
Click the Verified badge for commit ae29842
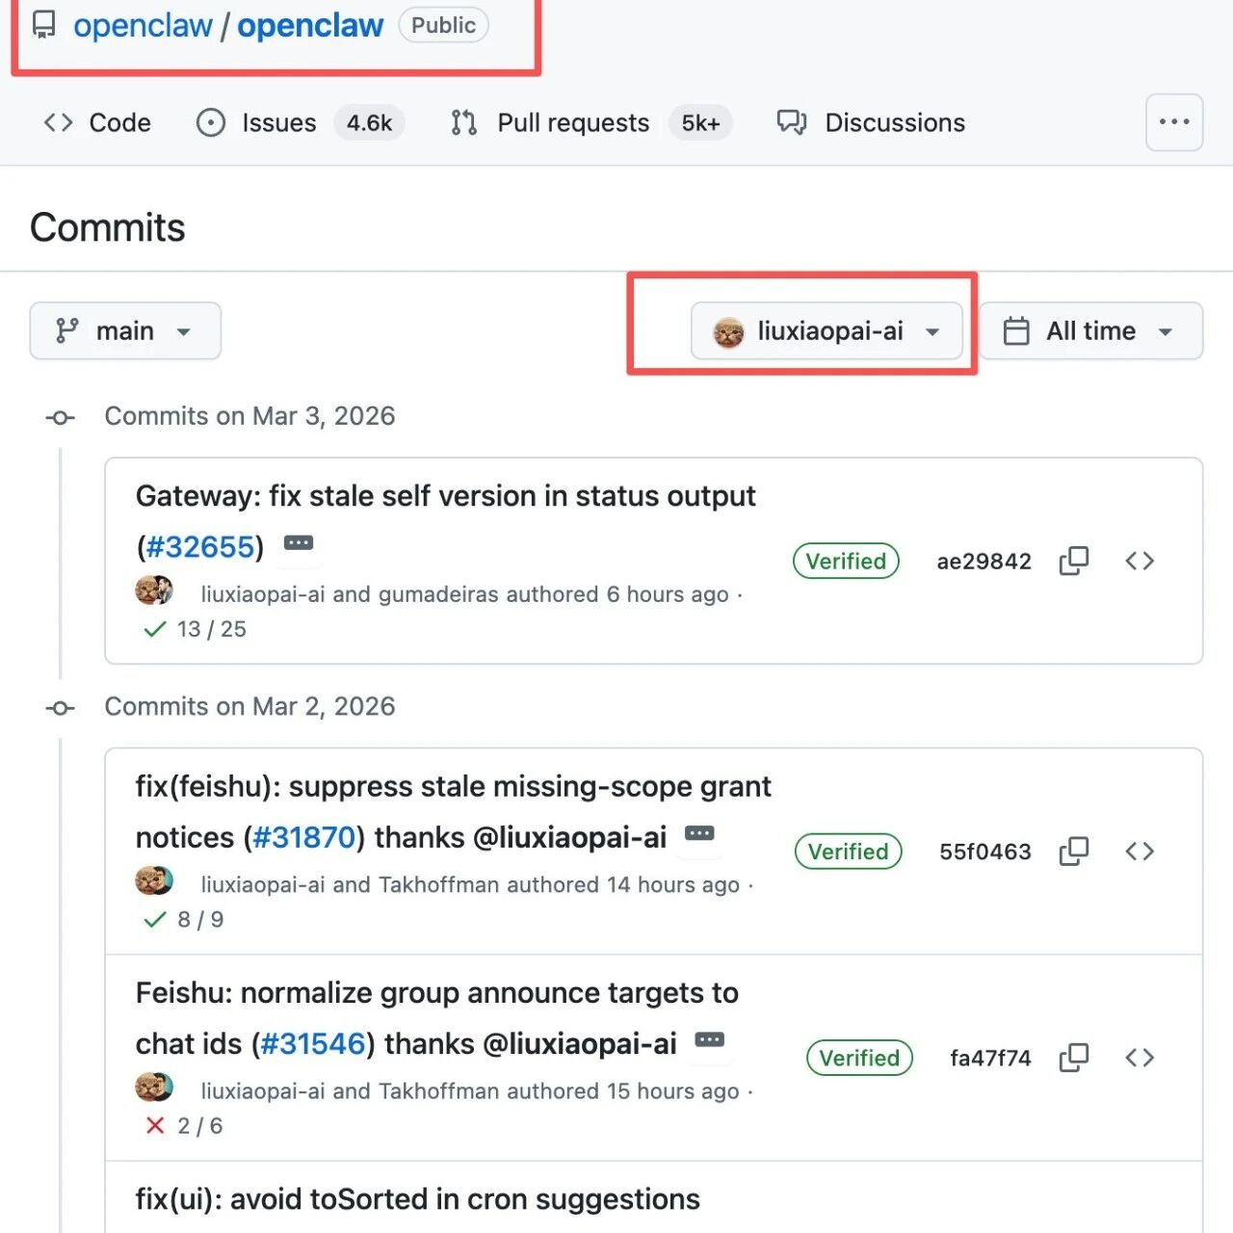click(845, 561)
